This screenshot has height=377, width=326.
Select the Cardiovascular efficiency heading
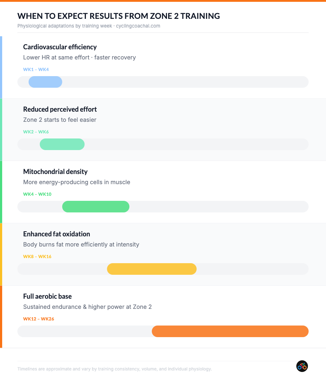click(x=60, y=47)
